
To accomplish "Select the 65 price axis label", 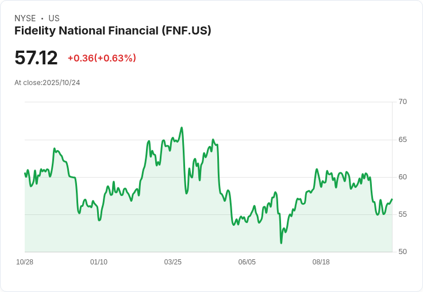I will pos(402,140).
